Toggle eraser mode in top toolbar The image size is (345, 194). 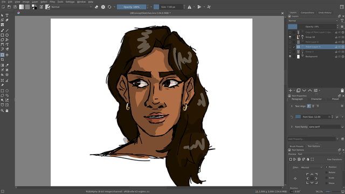[x=96, y=7]
